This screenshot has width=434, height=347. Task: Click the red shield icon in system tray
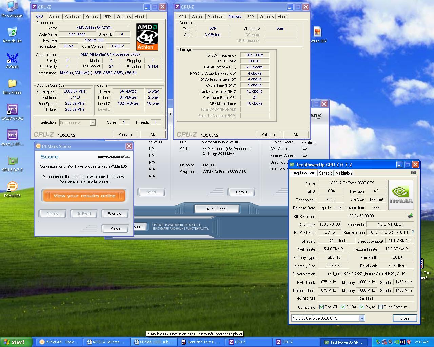point(409,342)
